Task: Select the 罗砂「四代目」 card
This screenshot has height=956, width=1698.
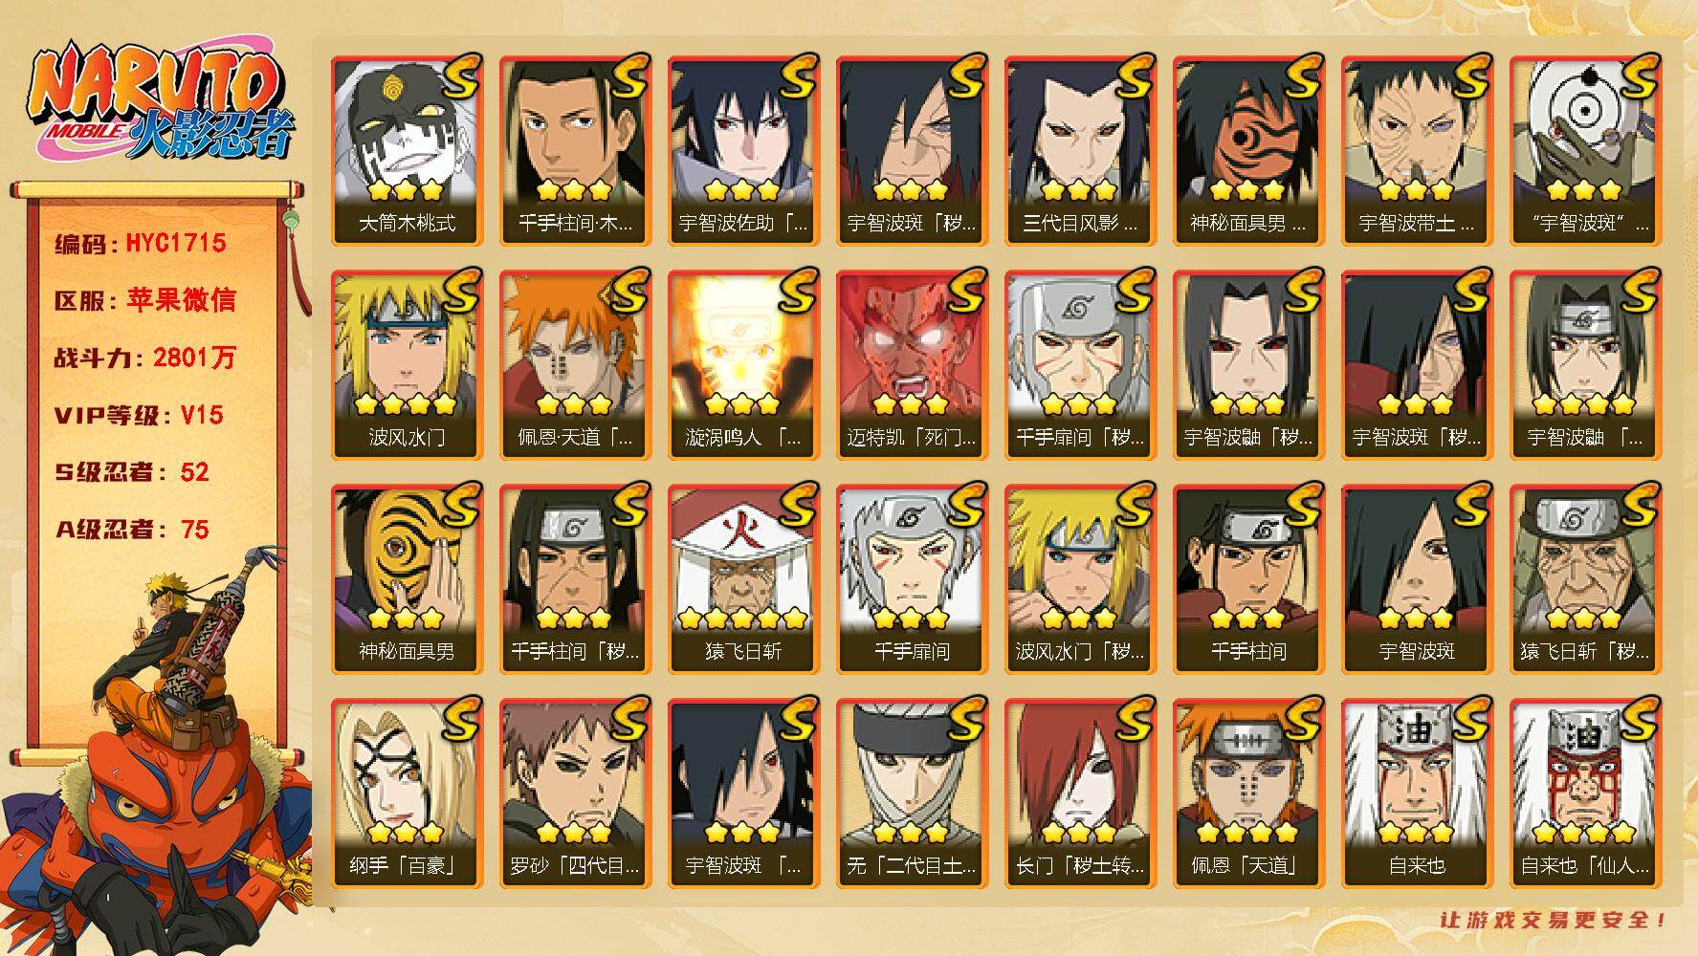Action: (x=575, y=793)
